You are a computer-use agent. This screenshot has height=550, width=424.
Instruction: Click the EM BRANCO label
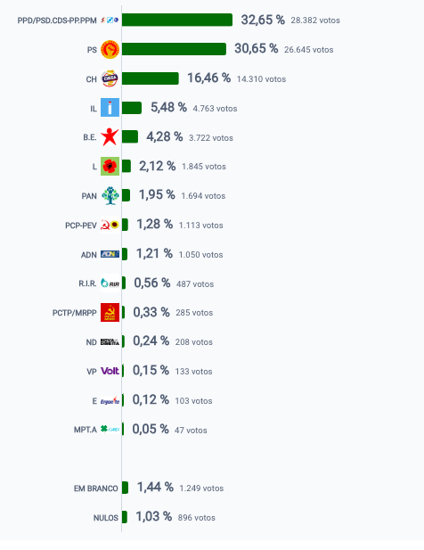click(x=95, y=488)
